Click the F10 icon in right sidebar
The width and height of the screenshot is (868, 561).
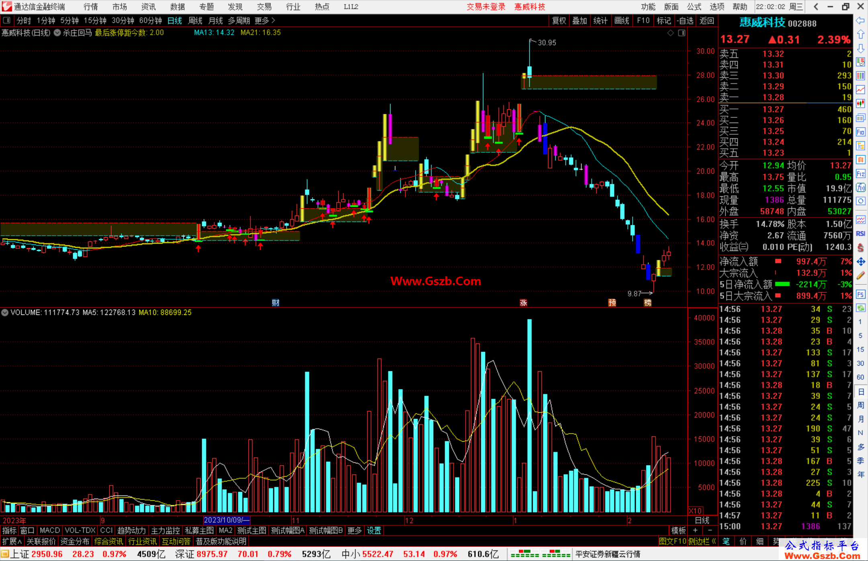coord(860,132)
